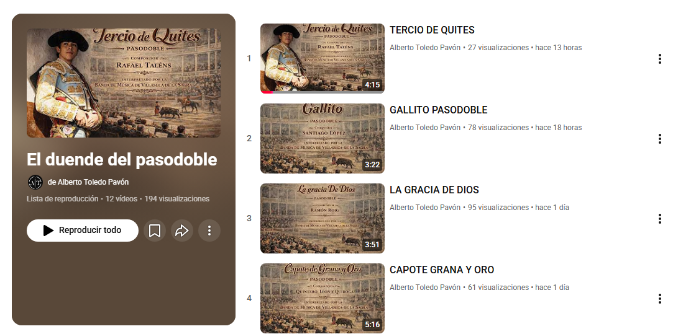Screen dimensions: 673x334
Task: Open the de Alberto Toledo Pavón channel link
Action: click(88, 182)
